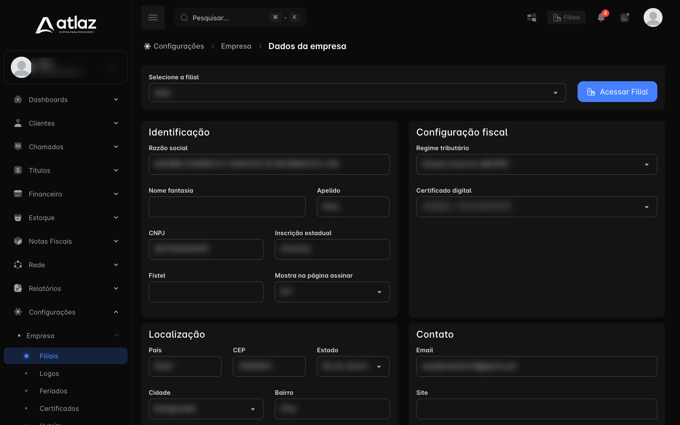
Task: Open the chat messages icon in header
Action: (x=625, y=17)
